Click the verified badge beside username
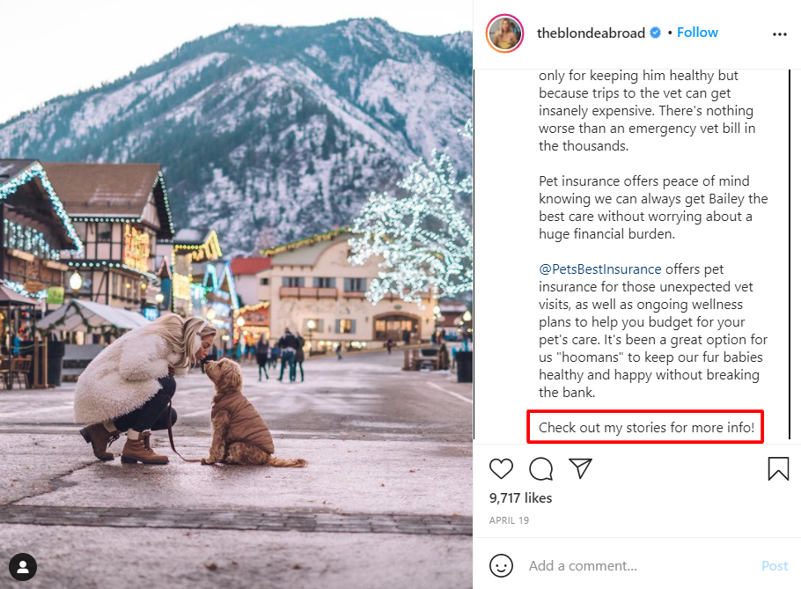This screenshot has height=589, width=801. pyautogui.click(x=656, y=33)
